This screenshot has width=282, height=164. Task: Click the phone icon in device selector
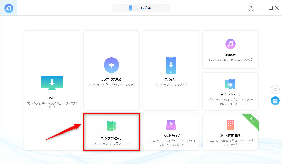(x=130, y=8)
